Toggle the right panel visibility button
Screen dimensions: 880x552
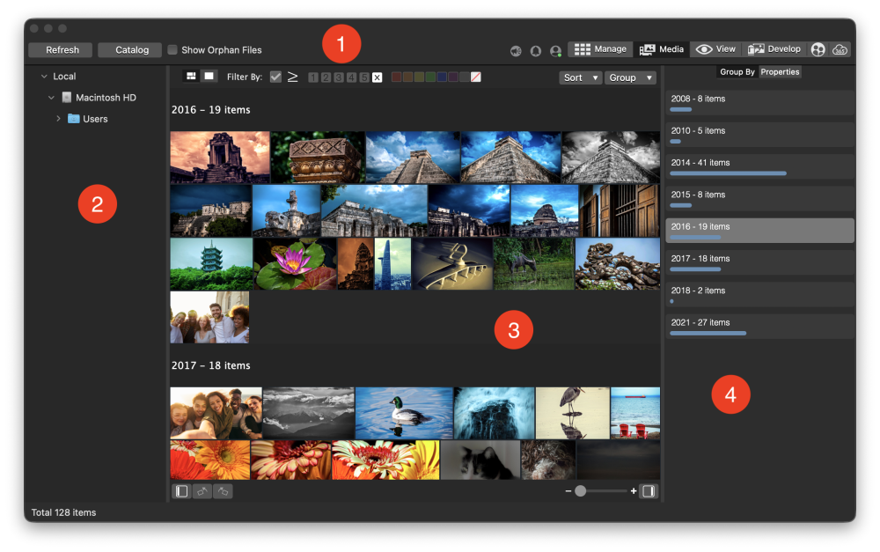(x=649, y=491)
